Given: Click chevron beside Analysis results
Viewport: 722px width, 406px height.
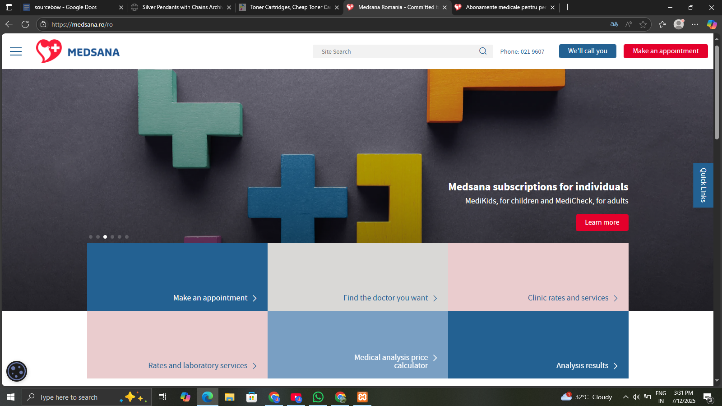Looking at the screenshot, I should coord(616,366).
